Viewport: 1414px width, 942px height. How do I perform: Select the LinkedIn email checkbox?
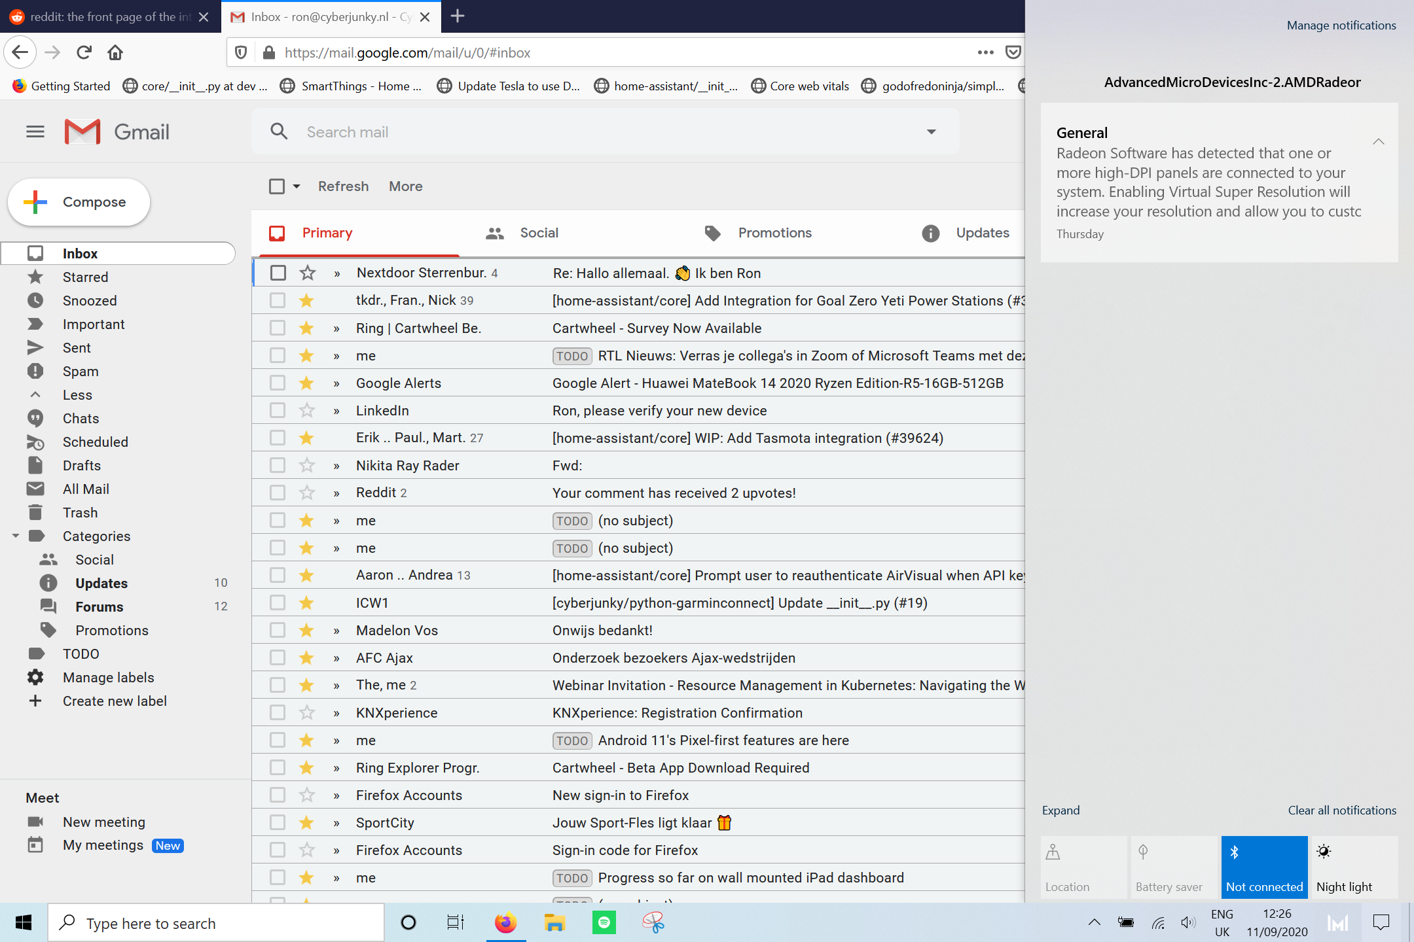278,411
